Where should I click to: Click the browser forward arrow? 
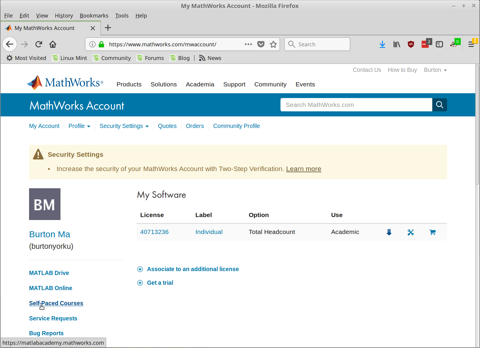tap(24, 44)
